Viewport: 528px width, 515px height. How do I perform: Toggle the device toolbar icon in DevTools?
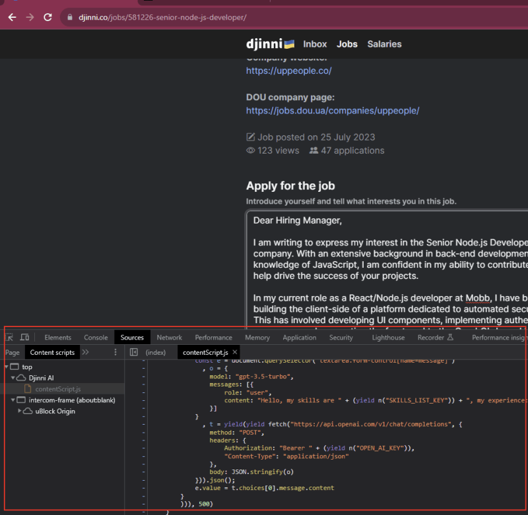coord(24,337)
